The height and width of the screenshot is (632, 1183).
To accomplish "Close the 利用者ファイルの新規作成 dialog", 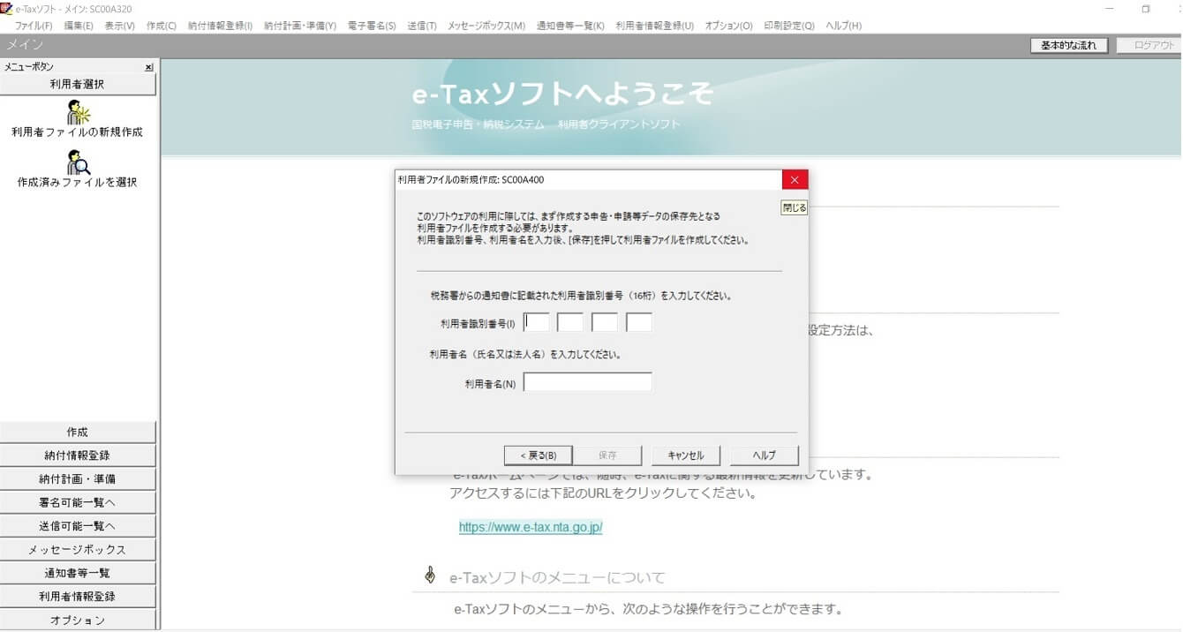I will (795, 180).
